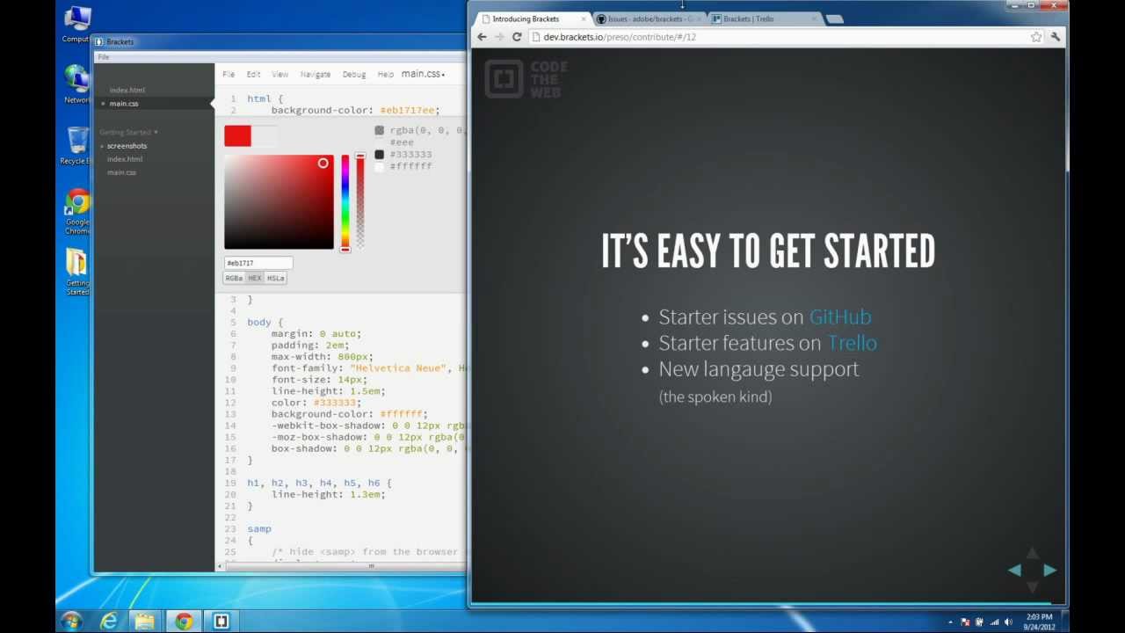Screen dimensions: 1125x633
Task: Open the Navigate menu in Brackets
Action: click(x=316, y=75)
